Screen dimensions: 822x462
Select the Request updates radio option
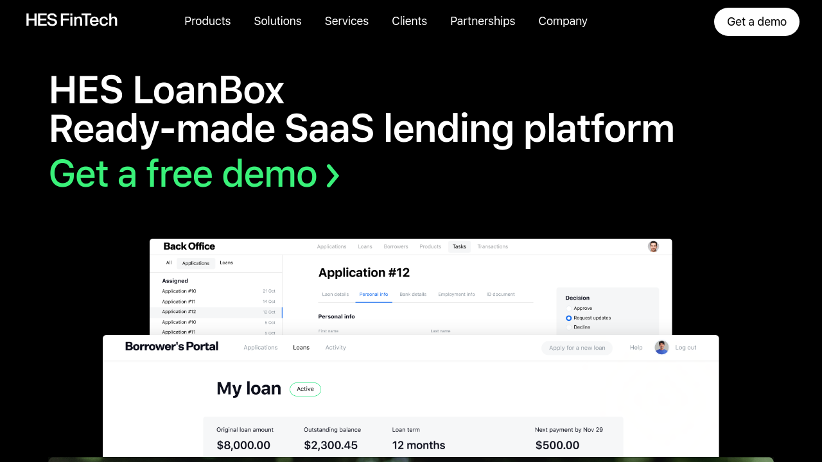[569, 318]
